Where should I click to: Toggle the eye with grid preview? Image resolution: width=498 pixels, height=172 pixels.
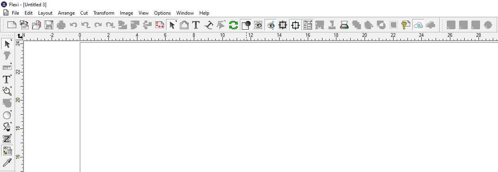[258, 25]
